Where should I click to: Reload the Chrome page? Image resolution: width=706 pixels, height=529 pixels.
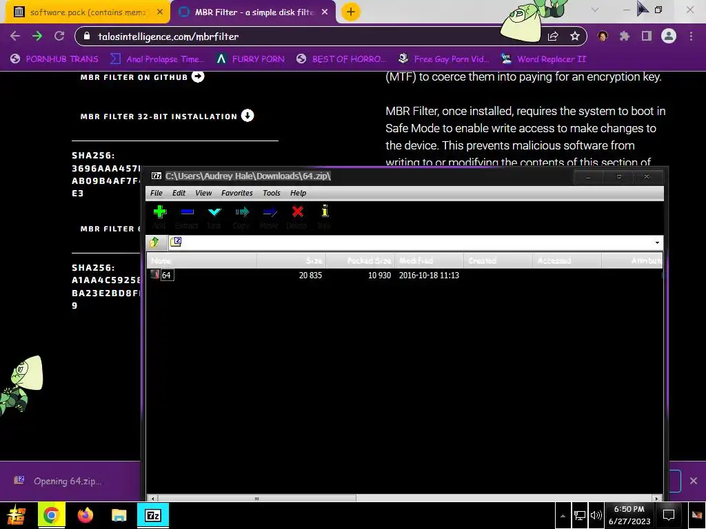click(59, 37)
